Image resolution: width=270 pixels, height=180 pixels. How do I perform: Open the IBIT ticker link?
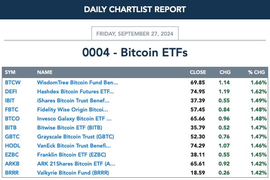coord(9,101)
